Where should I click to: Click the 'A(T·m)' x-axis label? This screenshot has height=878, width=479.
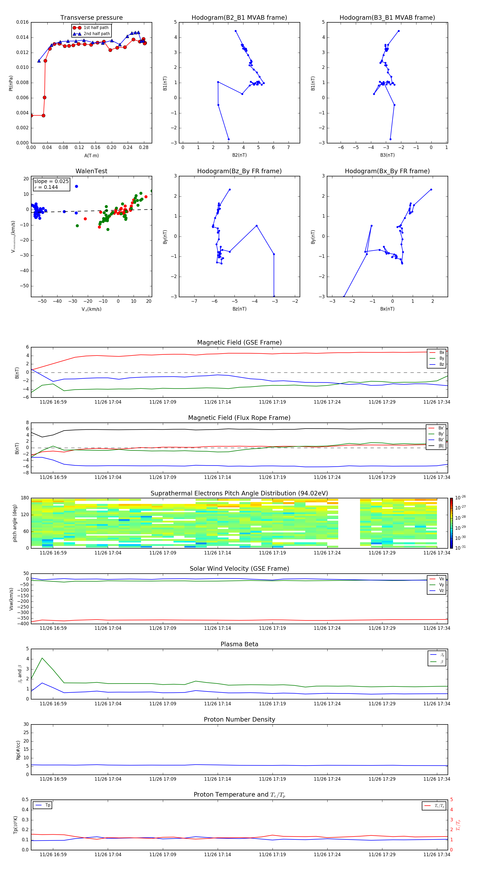click(x=91, y=156)
